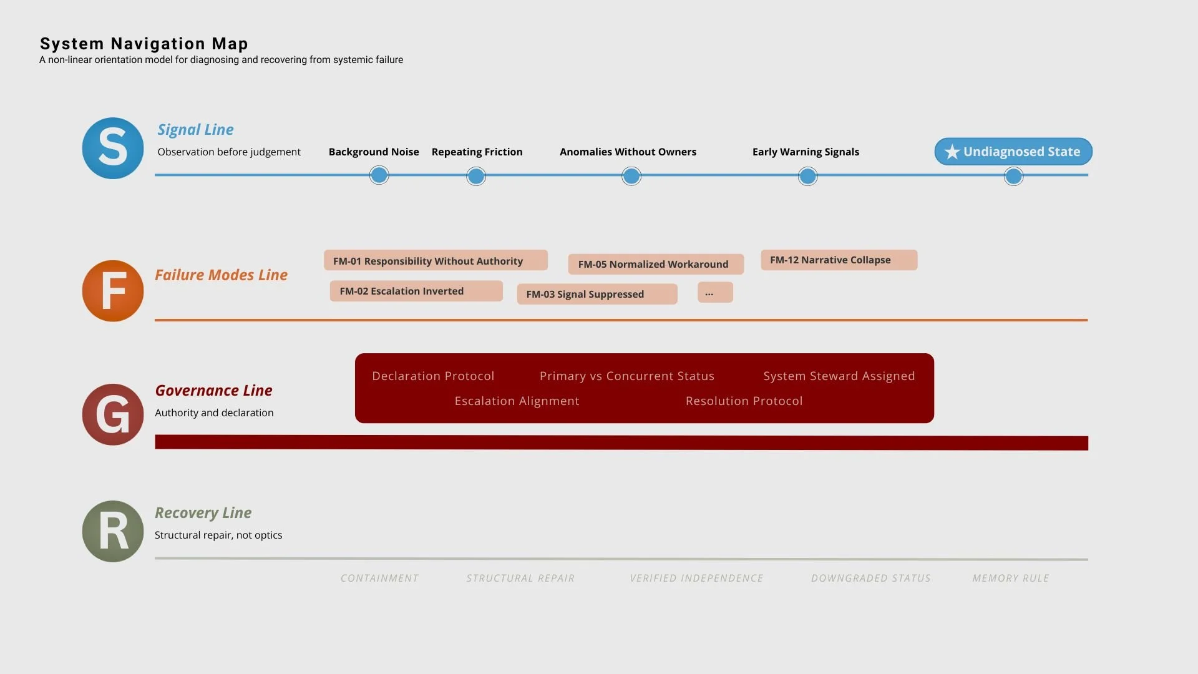Click the G Governance Line icon
The height and width of the screenshot is (674, 1198).
pos(112,414)
